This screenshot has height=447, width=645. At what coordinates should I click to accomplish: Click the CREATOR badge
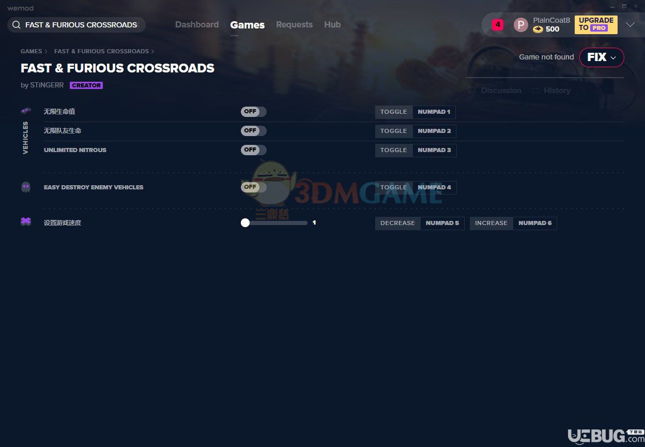tap(86, 85)
